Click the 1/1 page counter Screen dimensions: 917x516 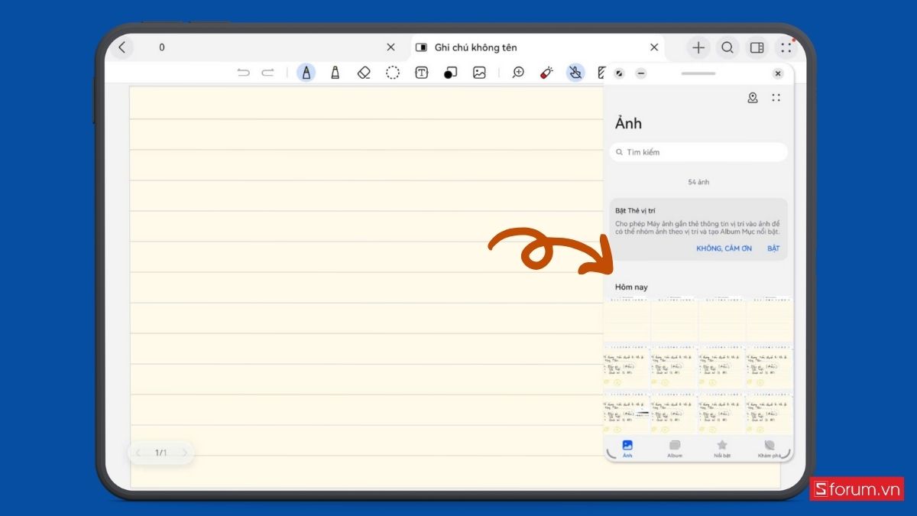point(161,453)
